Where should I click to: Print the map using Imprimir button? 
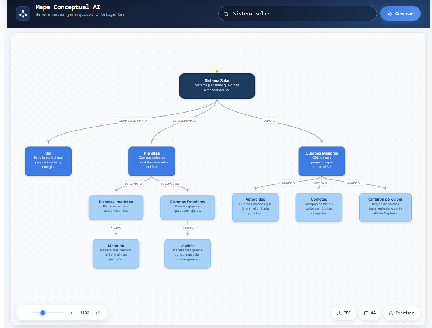point(401,313)
